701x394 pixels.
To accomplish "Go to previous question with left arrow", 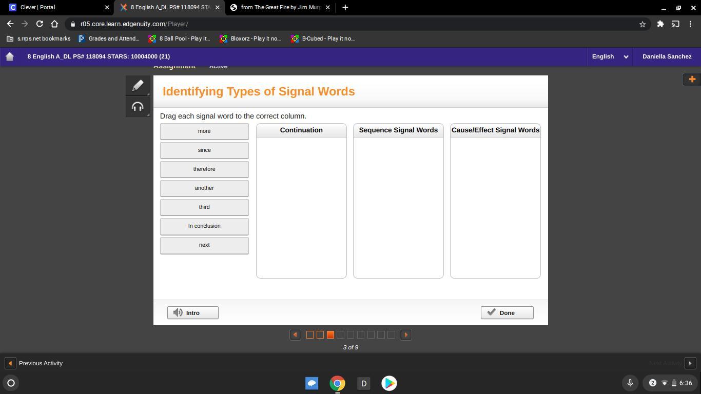I will (x=295, y=335).
